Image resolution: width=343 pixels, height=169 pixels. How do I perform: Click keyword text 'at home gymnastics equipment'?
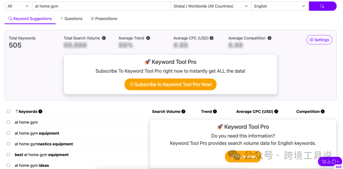pyautogui.click(x=44, y=144)
